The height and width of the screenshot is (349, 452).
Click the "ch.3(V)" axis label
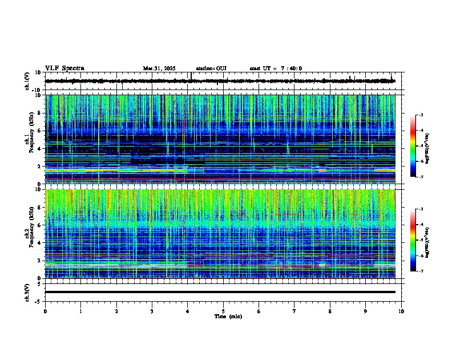tap(27, 293)
